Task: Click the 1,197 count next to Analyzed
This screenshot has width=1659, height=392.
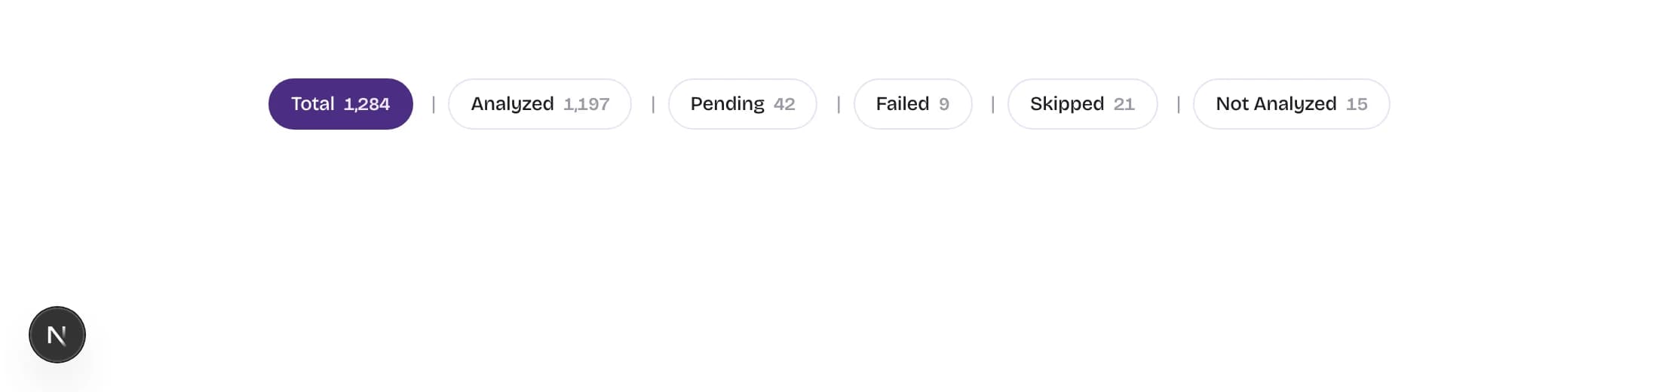Action: tap(587, 104)
